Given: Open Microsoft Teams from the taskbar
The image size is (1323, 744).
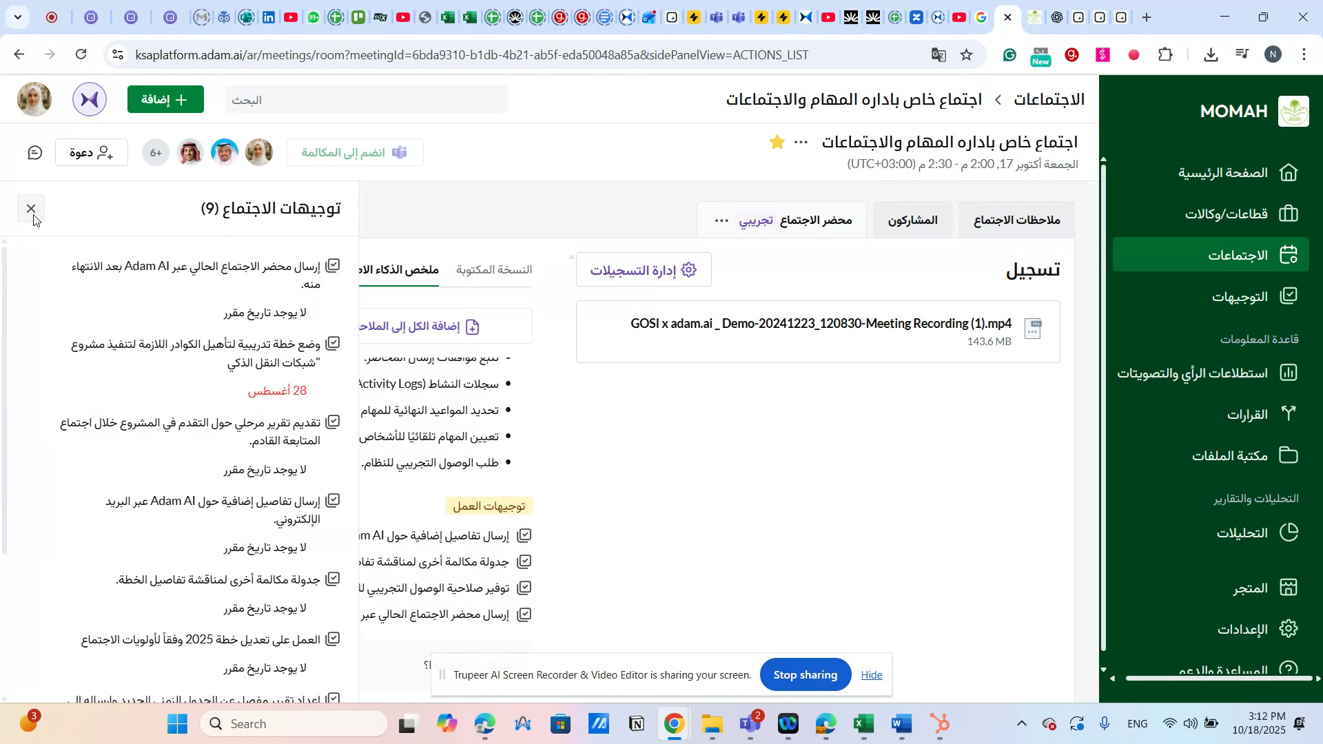Looking at the screenshot, I should (x=750, y=723).
